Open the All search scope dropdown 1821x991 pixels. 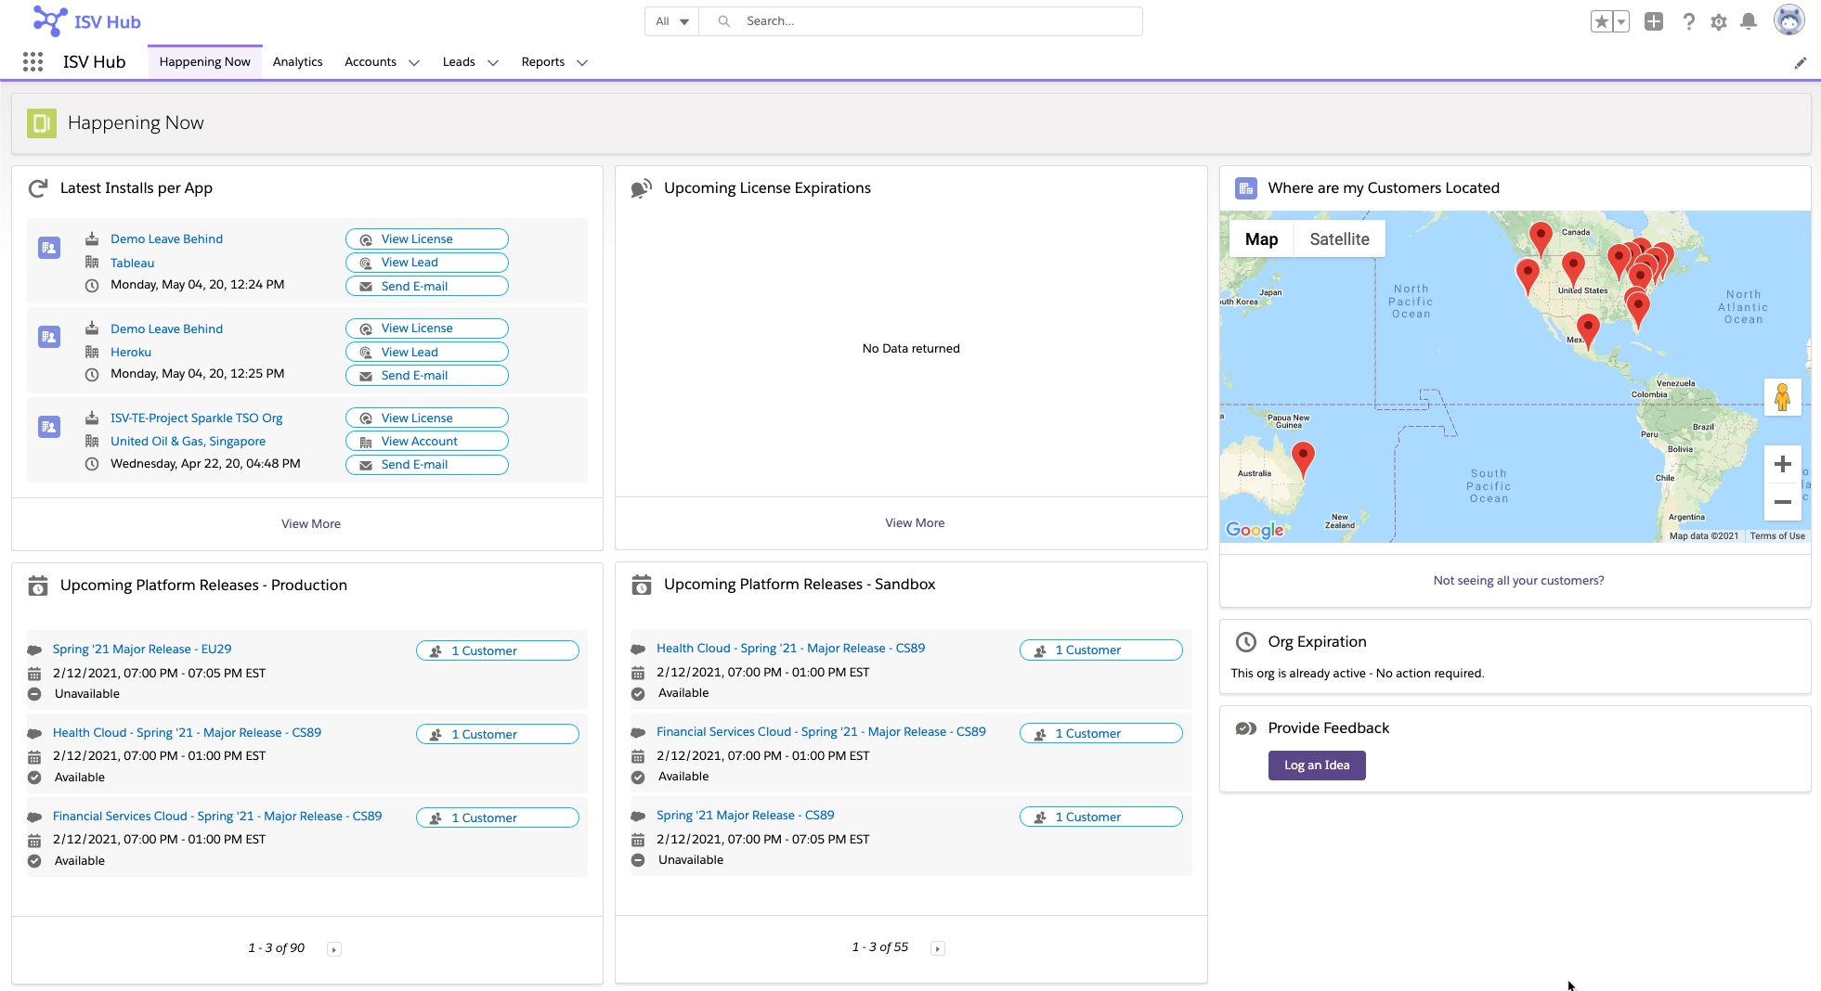(x=670, y=20)
